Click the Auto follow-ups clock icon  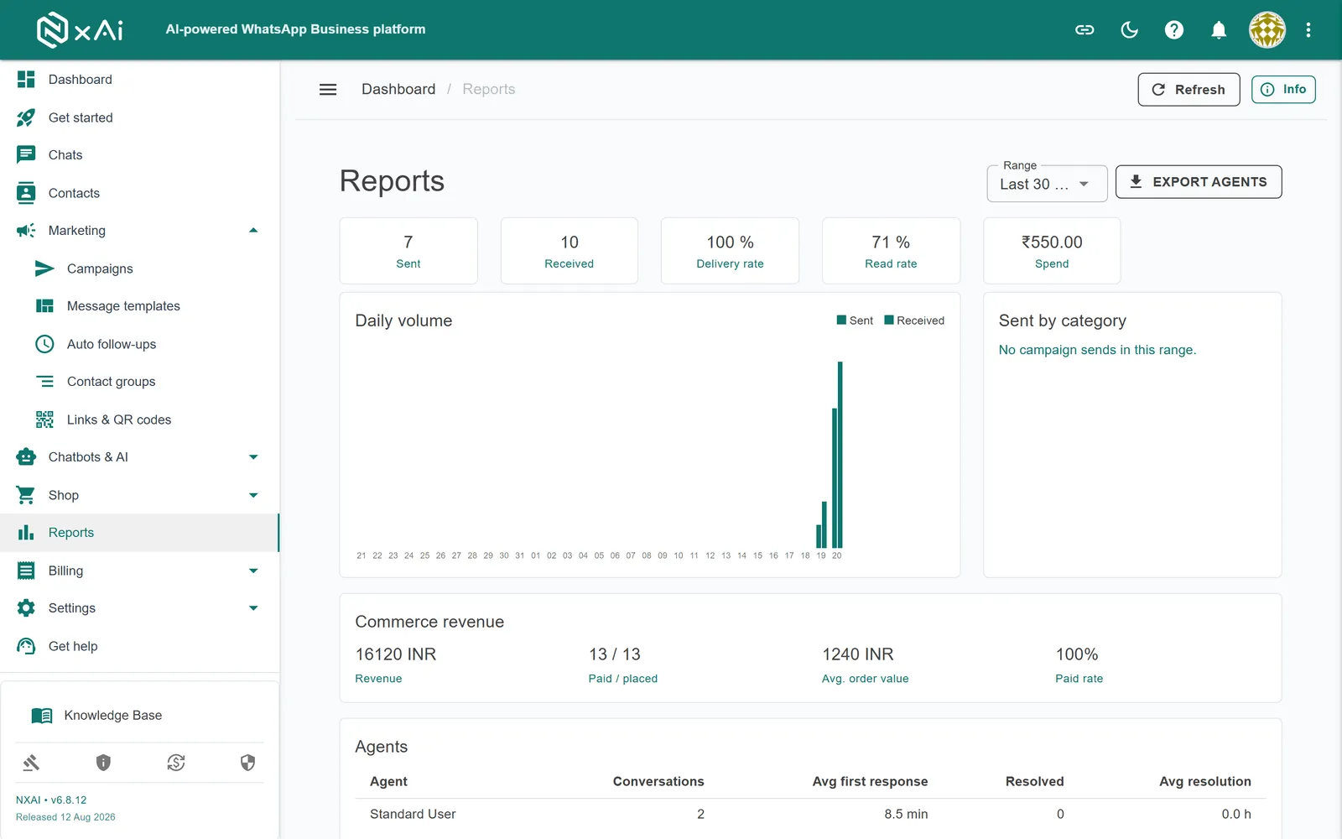click(x=44, y=344)
